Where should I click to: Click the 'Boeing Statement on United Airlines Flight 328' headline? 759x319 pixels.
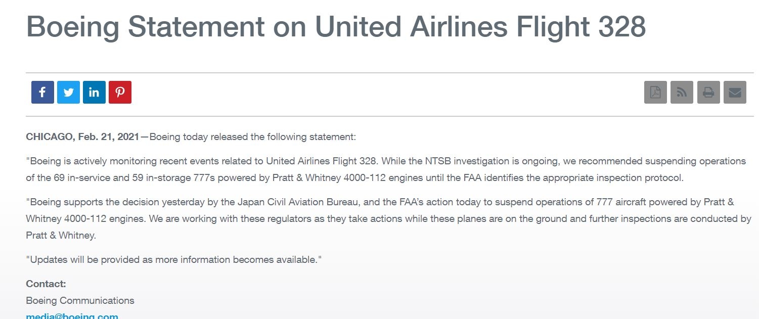point(336,26)
